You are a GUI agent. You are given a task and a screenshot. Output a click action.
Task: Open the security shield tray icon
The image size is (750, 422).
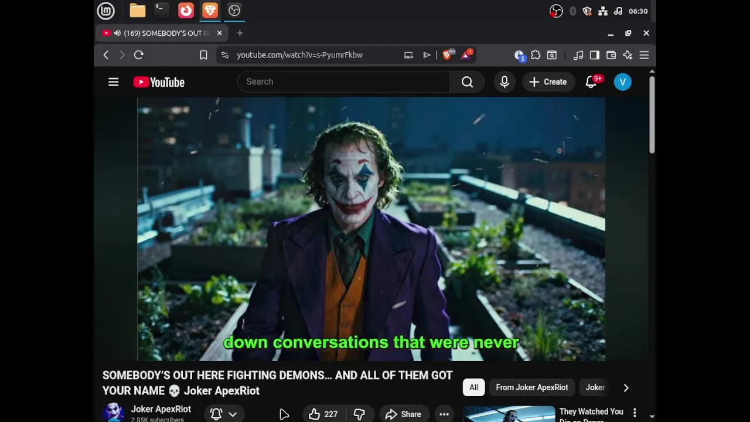click(x=587, y=11)
